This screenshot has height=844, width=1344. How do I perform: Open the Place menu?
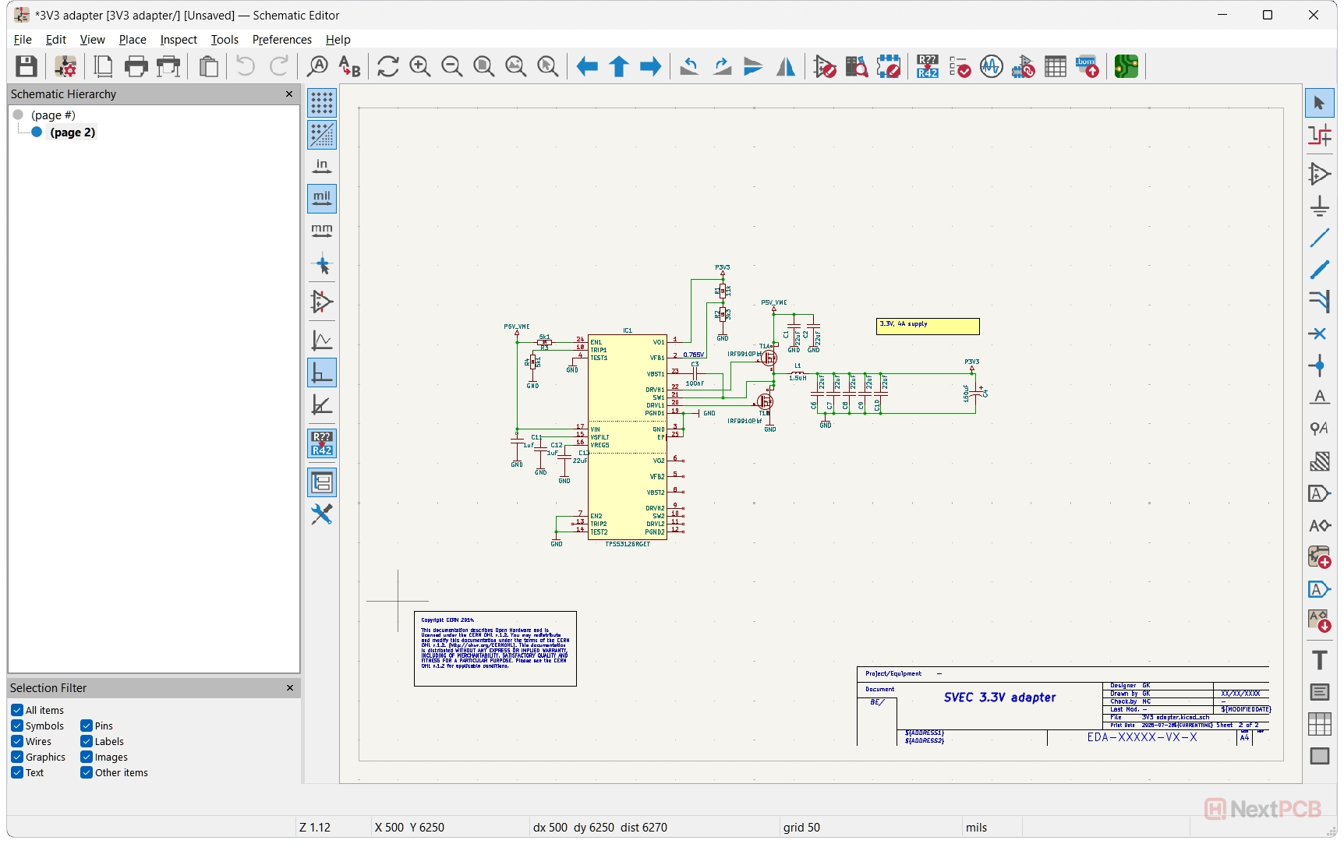[x=133, y=40]
